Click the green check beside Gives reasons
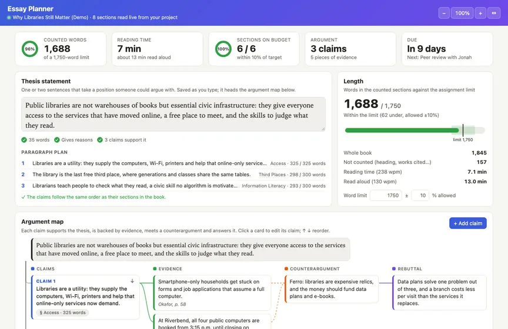The height and width of the screenshot is (329, 508). [56, 140]
